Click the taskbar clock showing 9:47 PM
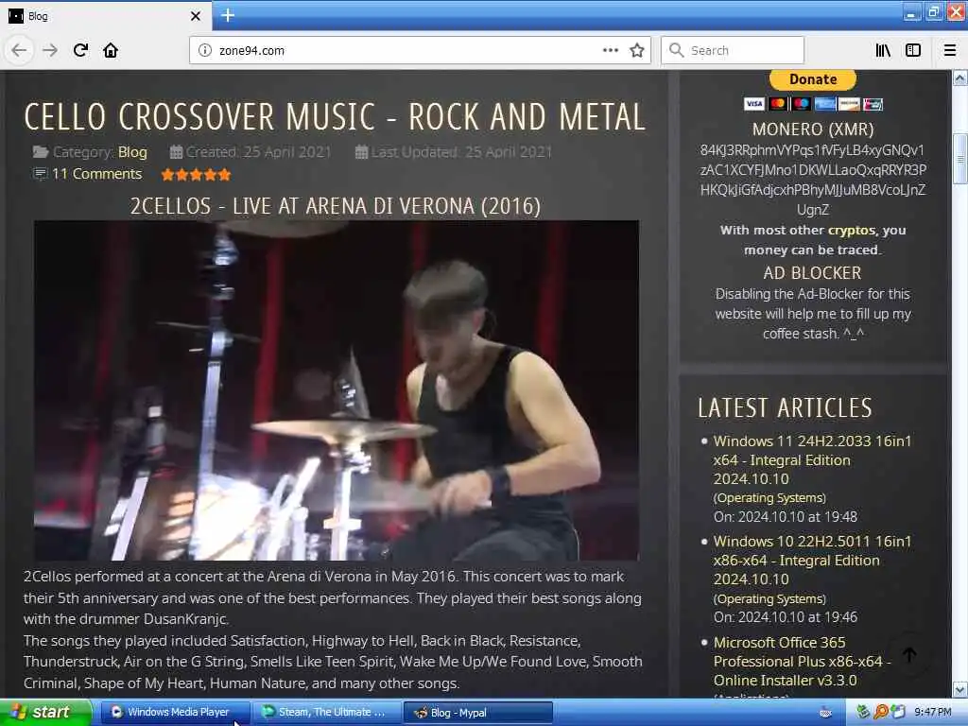This screenshot has width=968, height=726. 933,713
